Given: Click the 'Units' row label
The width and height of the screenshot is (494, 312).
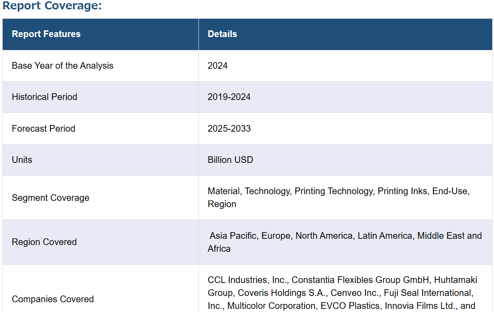Looking at the screenshot, I should (22, 160).
